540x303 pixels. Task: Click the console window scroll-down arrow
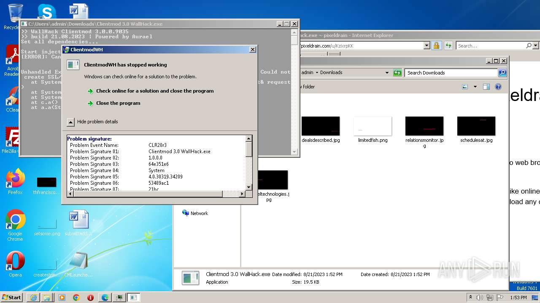click(x=294, y=151)
